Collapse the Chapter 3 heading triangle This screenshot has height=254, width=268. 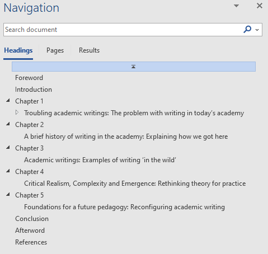8,148
